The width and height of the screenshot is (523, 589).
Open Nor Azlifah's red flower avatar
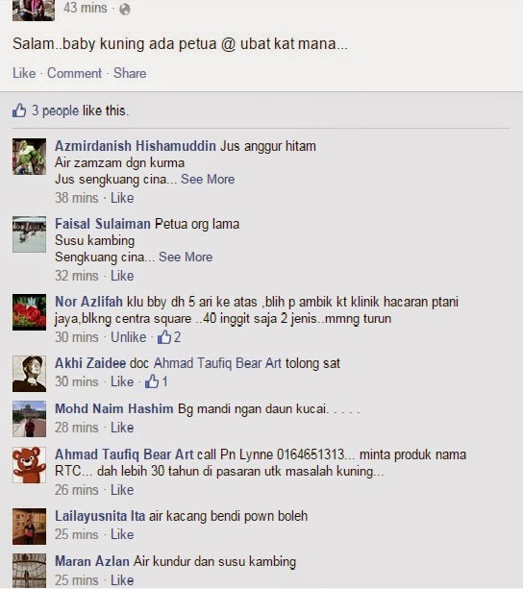[x=29, y=311]
